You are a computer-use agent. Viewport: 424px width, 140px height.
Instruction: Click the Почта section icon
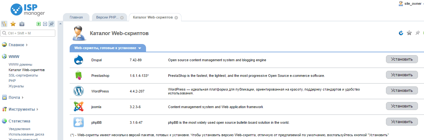click(4, 98)
